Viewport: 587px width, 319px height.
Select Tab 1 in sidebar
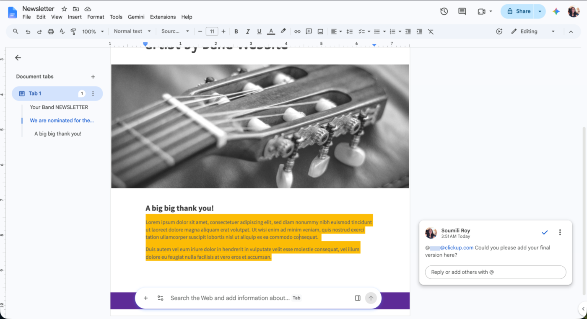click(57, 94)
